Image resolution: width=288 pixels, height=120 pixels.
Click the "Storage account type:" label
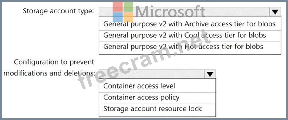tap(58, 11)
